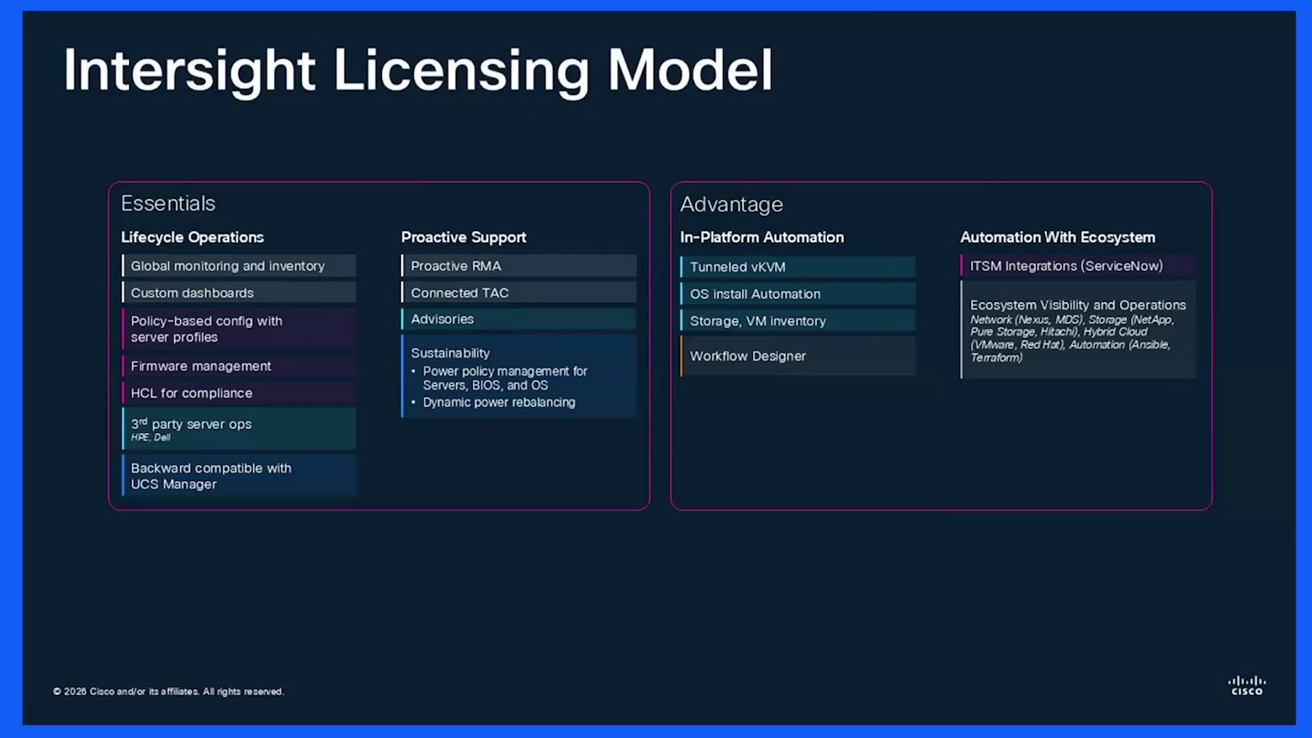Click the Essentials panel heading

pyautogui.click(x=168, y=204)
